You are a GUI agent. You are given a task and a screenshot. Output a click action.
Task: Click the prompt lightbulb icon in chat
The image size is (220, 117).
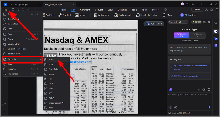[x=170, y=107]
